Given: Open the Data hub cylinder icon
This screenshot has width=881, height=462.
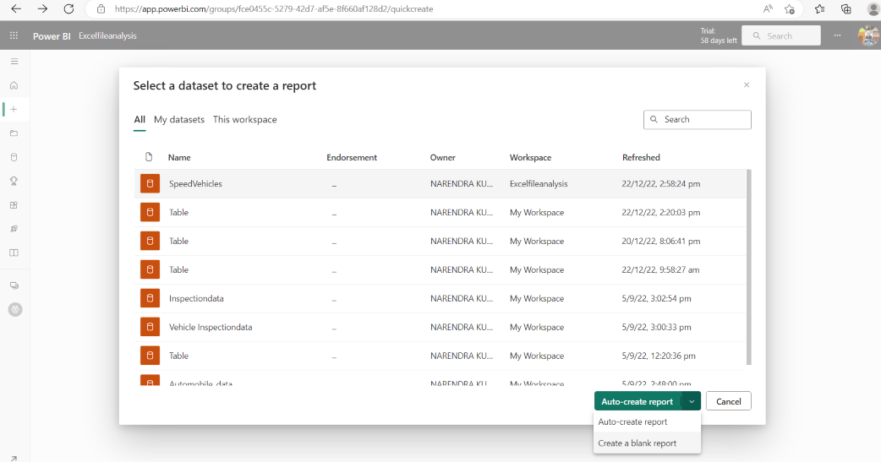Looking at the screenshot, I should [x=14, y=157].
